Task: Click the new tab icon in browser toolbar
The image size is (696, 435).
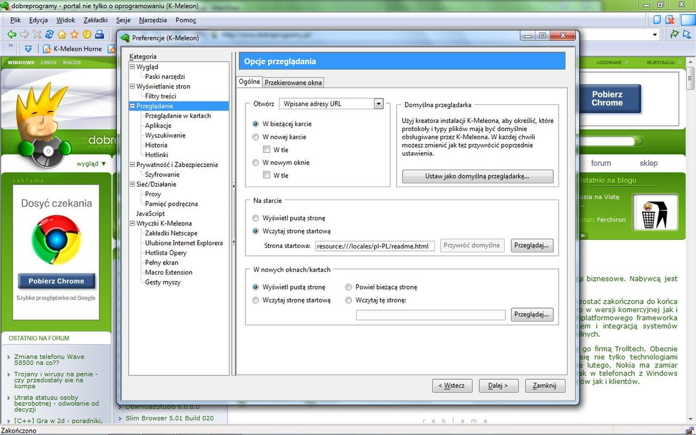Action: 657,20
